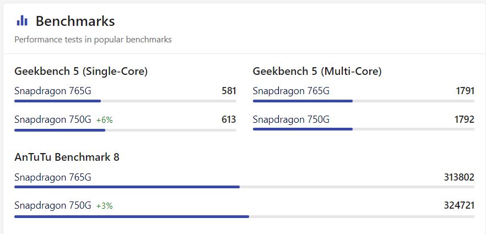Image resolution: width=486 pixels, height=234 pixels.
Task: Click the Snapdragon 765G AnTuTu progress bar
Action: click(x=244, y=187)
